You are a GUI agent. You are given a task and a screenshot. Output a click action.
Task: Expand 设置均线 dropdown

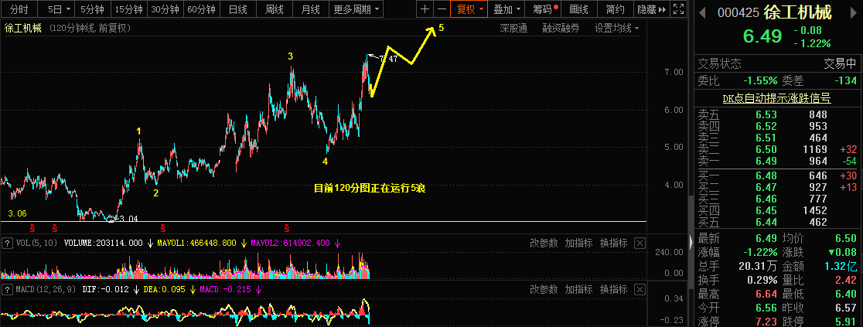pyautogui.click(x=616, y=29)
